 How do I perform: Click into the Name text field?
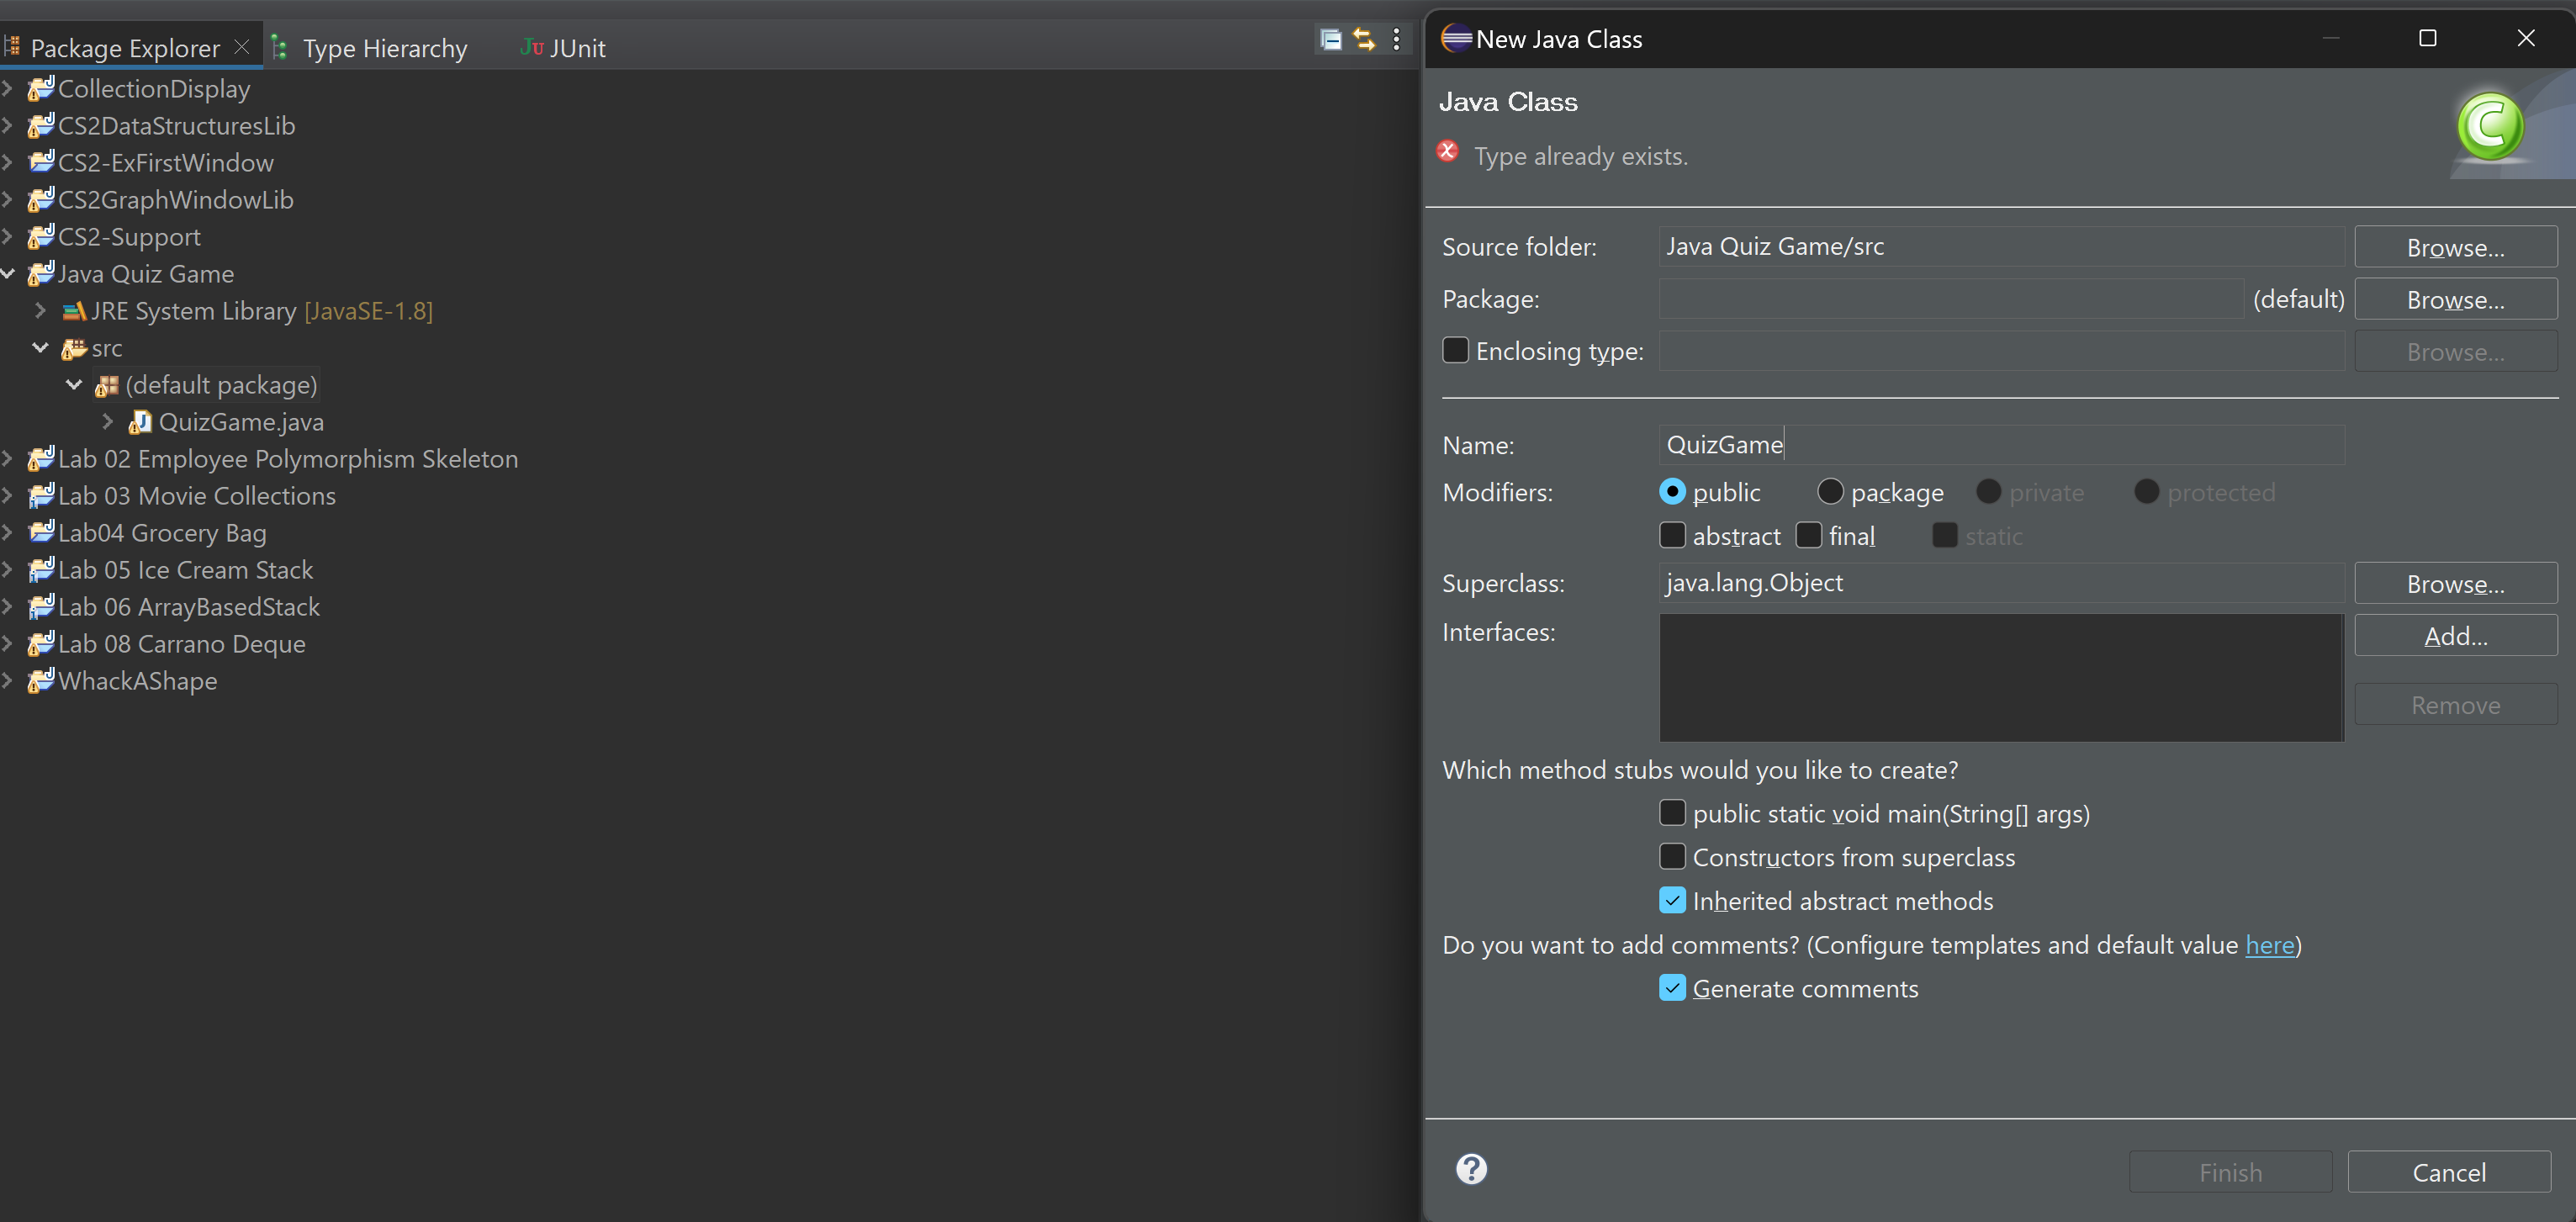(x=2001, y=444)
